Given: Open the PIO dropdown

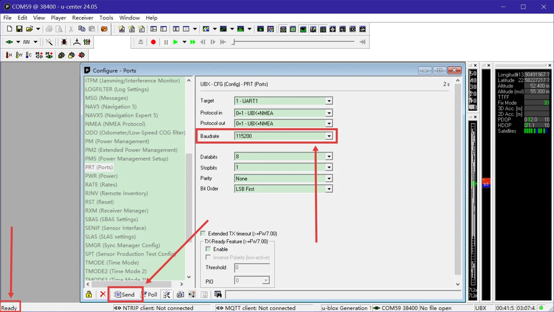Looking at the screenshot, I should (x=266, y=280).
